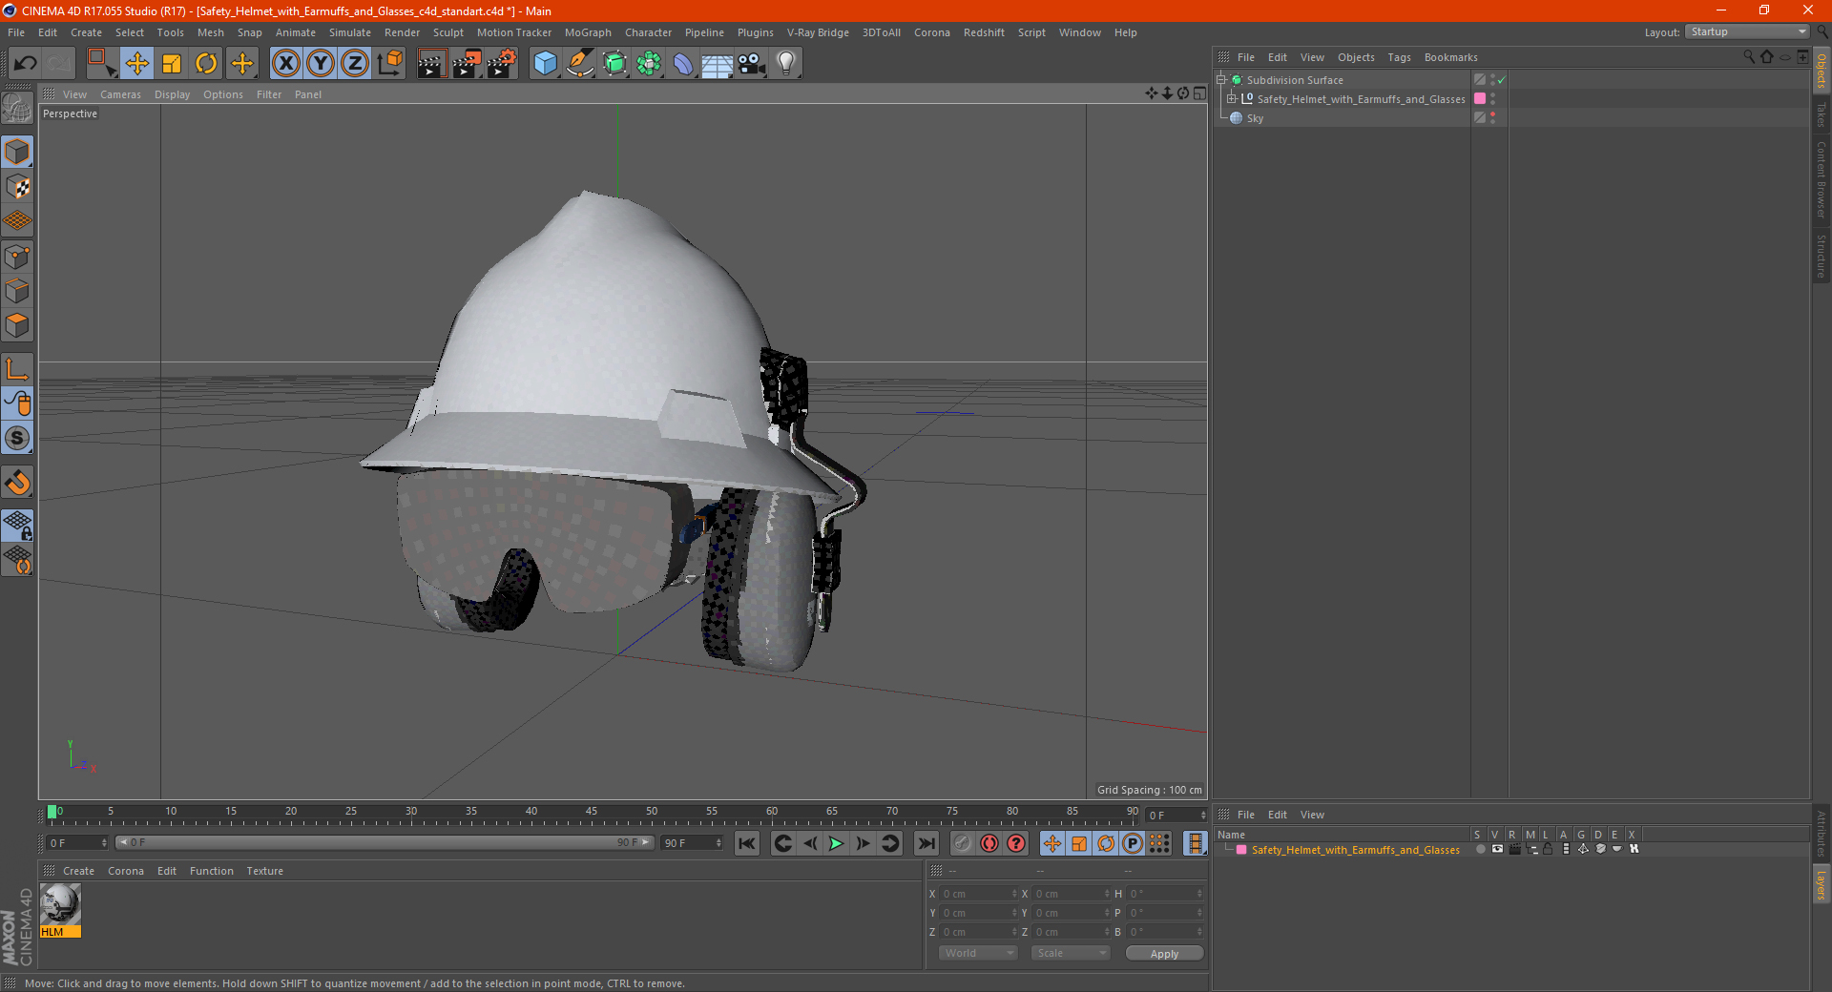The image size is (1832, 992).
Task: Click the Undo arrow icon
Action: tap(26, 64)
